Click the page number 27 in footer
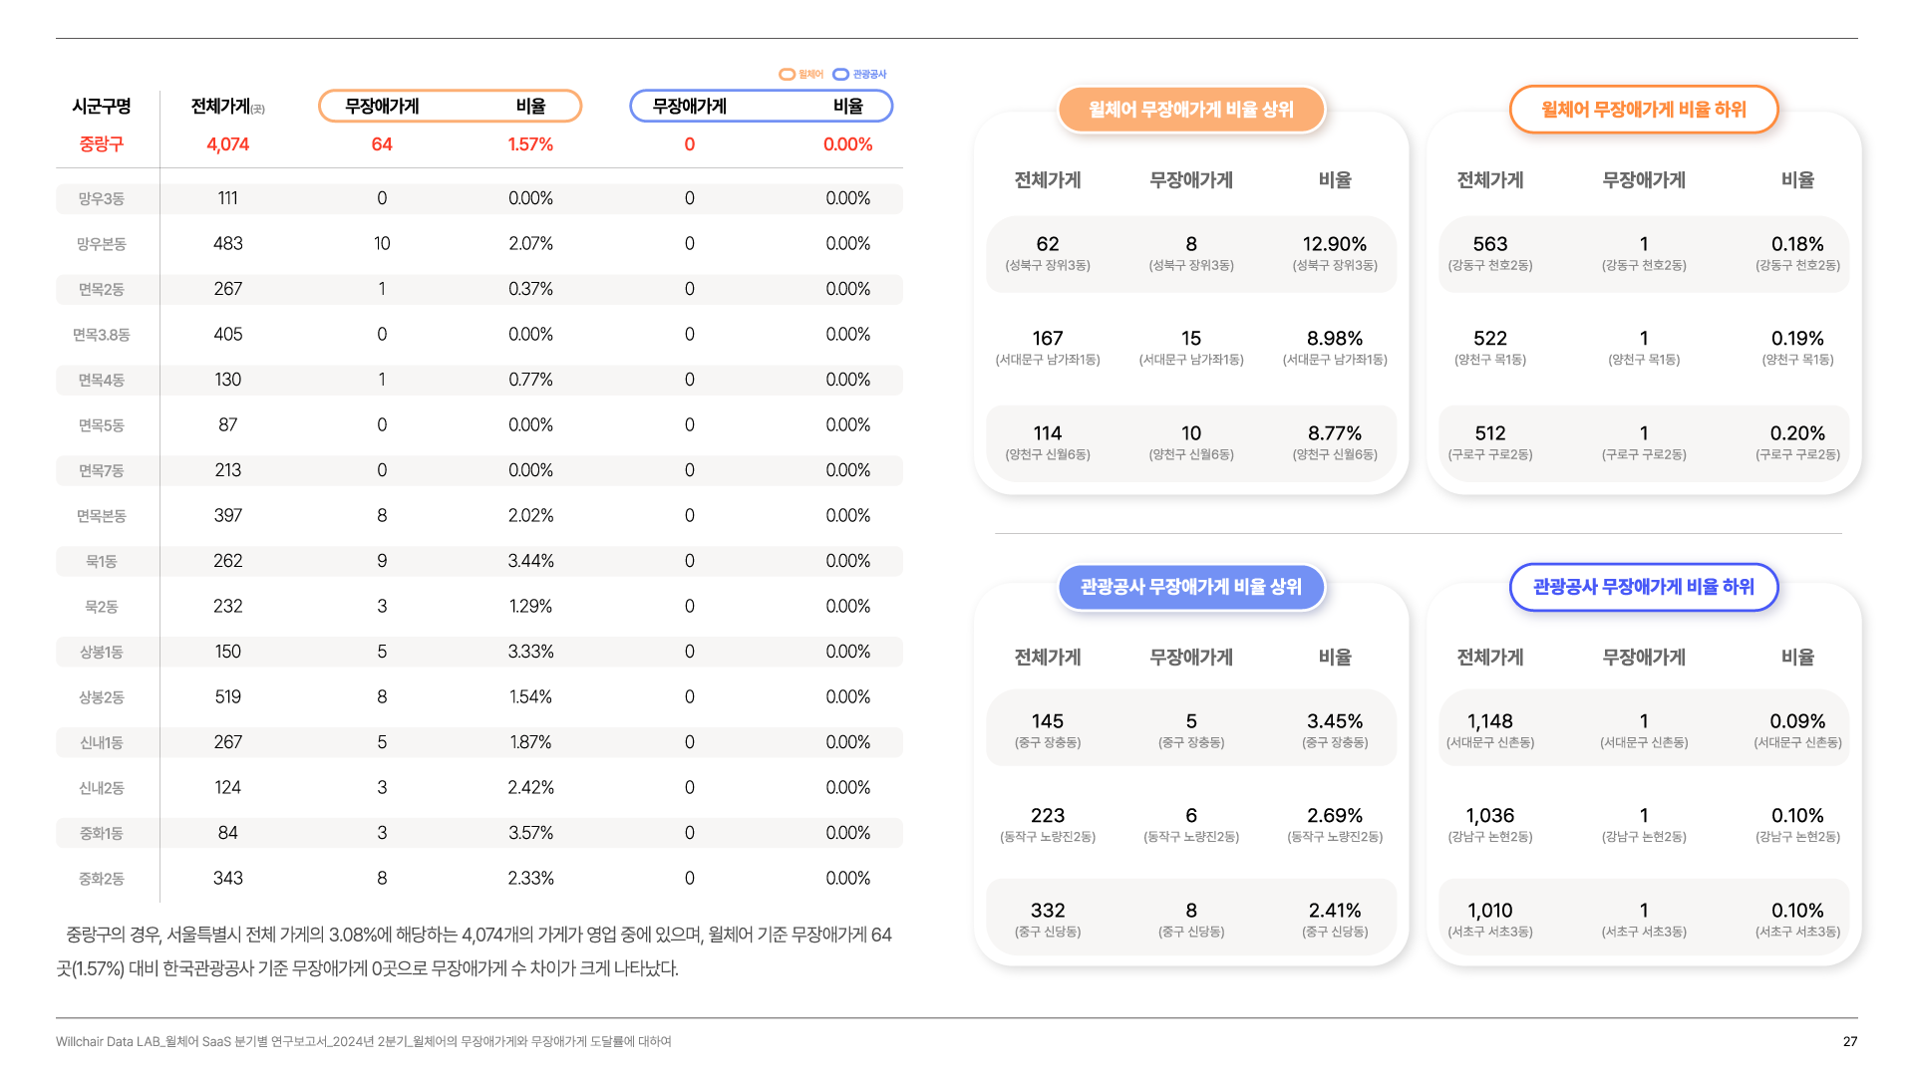The image size is (1914, 1077). [x=1849, y=1042]
